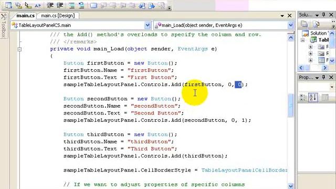Switch Properties to Alphabetical view

(x=313, y=98)
